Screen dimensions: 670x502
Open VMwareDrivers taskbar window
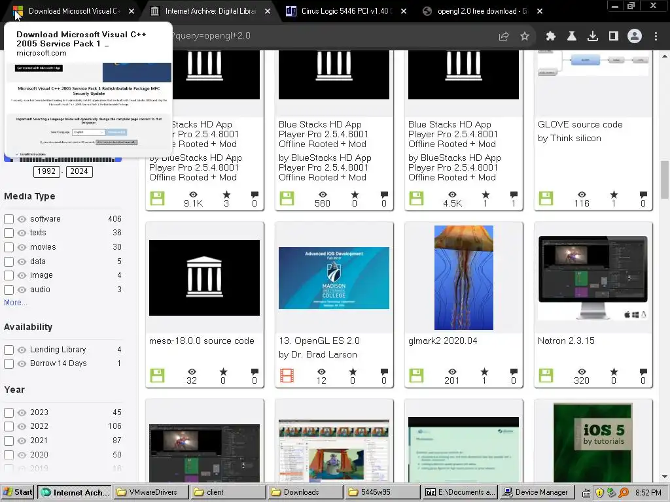click(x=152, y=492)
